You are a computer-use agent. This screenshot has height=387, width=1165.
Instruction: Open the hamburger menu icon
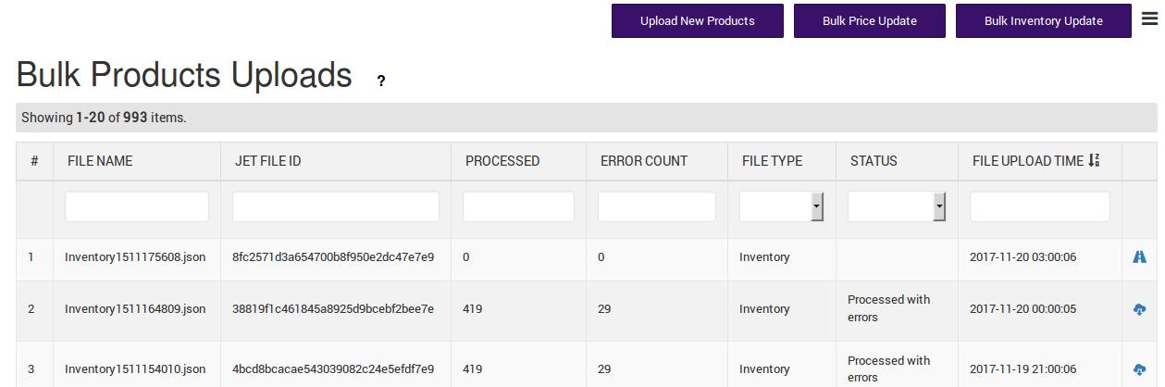[1149, 19]
